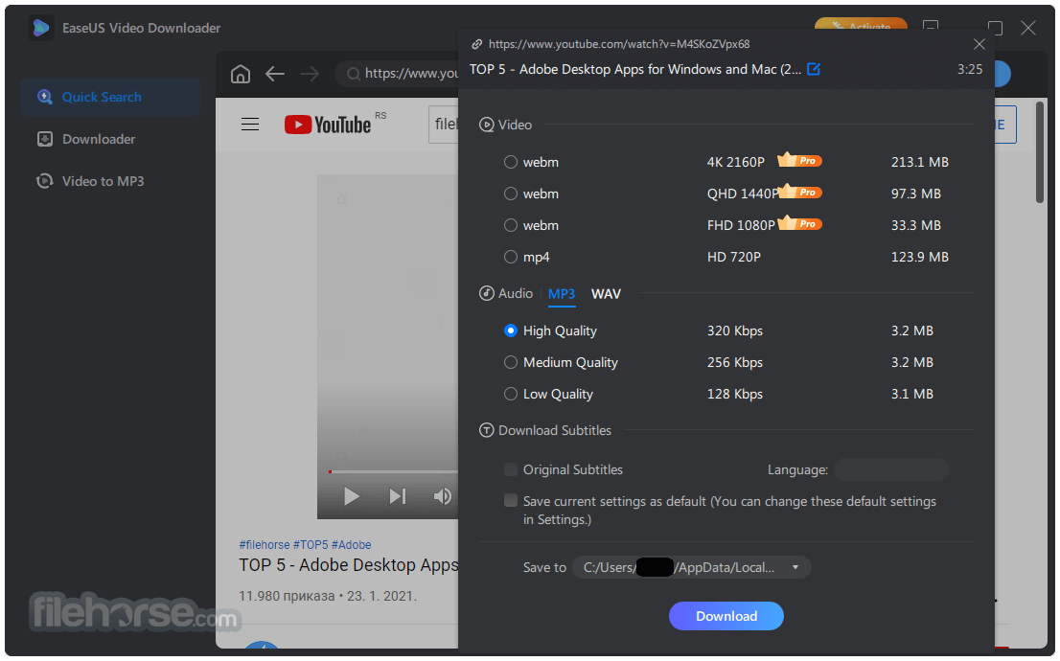Click the link icon beside the URL
This screenshot has width=1060, height=661.
[476, 44]
